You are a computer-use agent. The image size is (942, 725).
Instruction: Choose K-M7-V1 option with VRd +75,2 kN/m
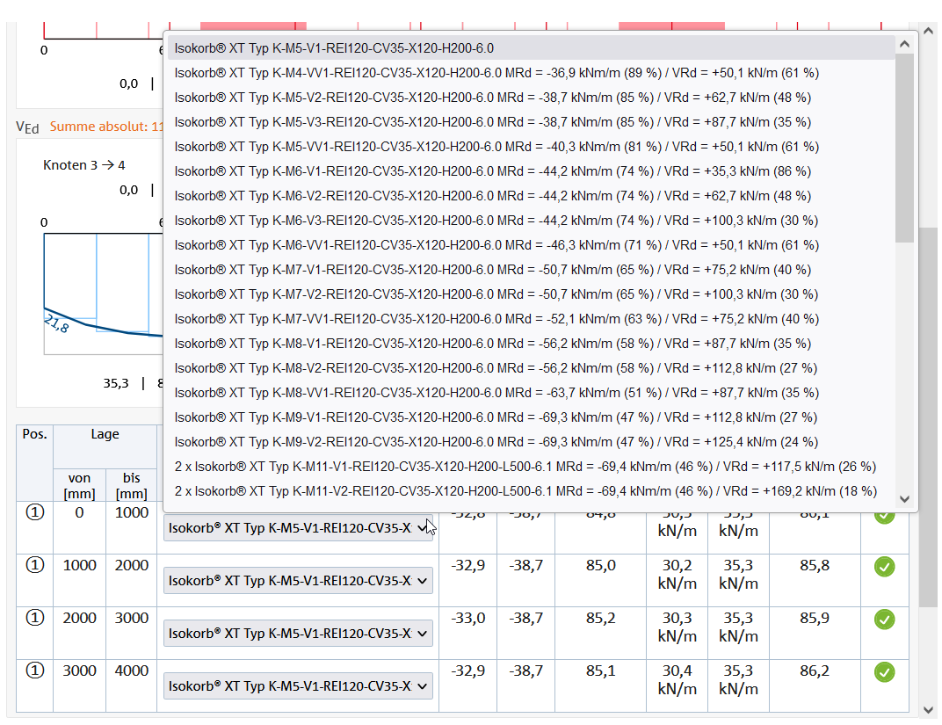coord(531,270)
